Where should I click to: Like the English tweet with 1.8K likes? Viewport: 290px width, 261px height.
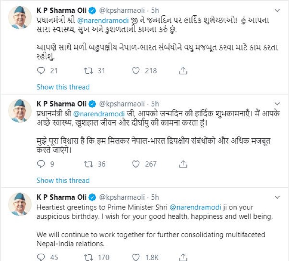pos(136,257)
